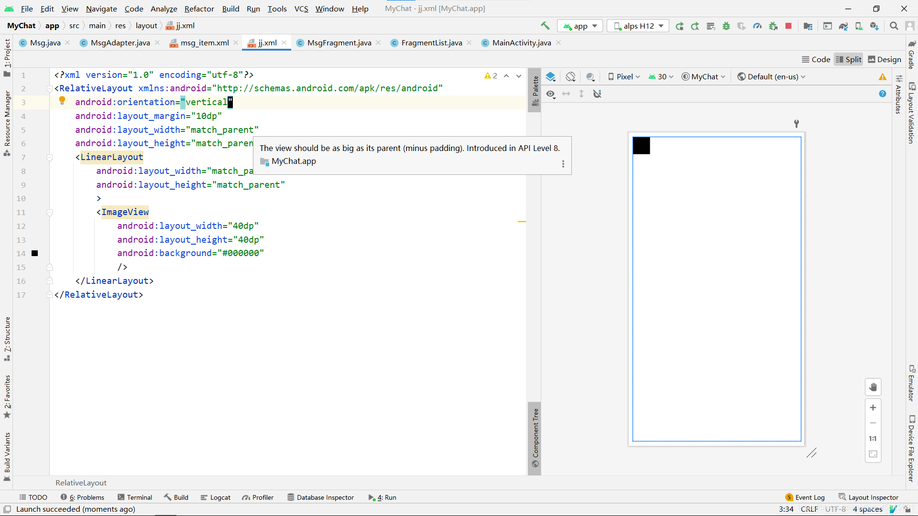Click the Debug app bug icon
Image resolution: width=918 pixels, height=516 pixels.
pyautogui.click(x=726, y=26)
